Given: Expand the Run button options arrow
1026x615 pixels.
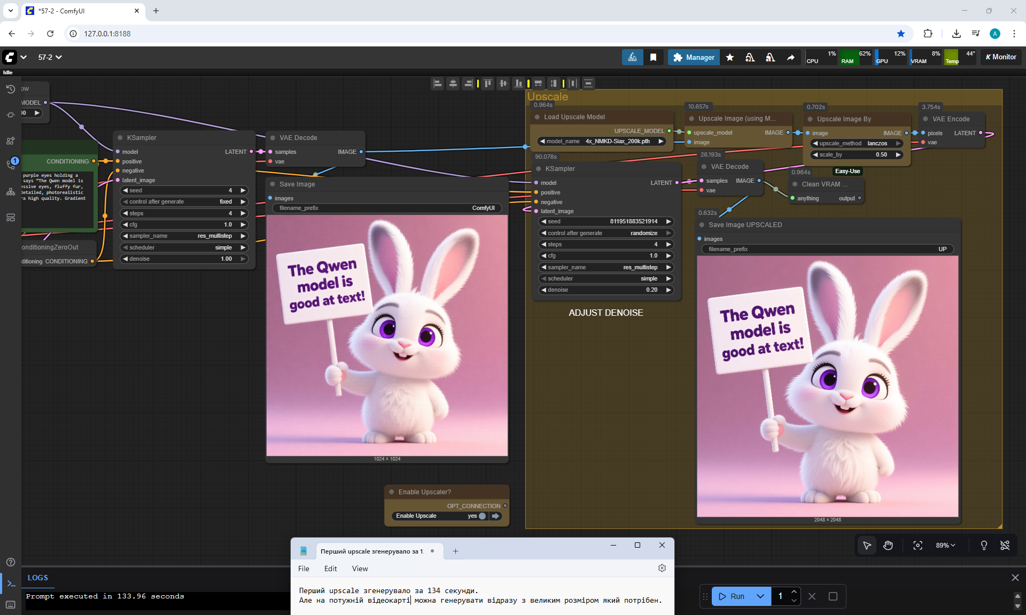Looking at the screenshot, I should [760, 596].
